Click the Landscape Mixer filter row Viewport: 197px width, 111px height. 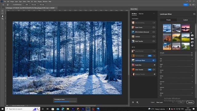(144, 60)
